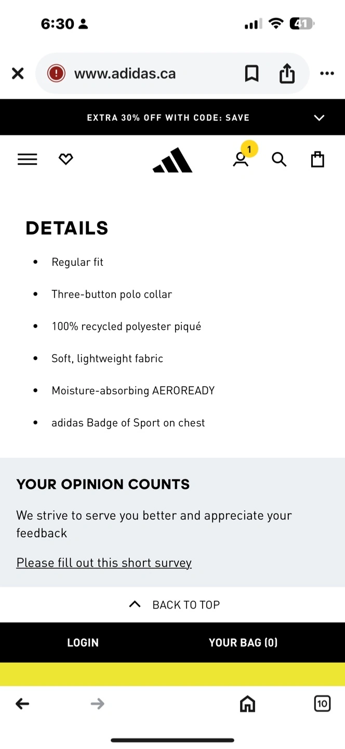Screen dimensions: 345x749
Task: Open the hamburger navigation menu
Action: coord(28,160)
